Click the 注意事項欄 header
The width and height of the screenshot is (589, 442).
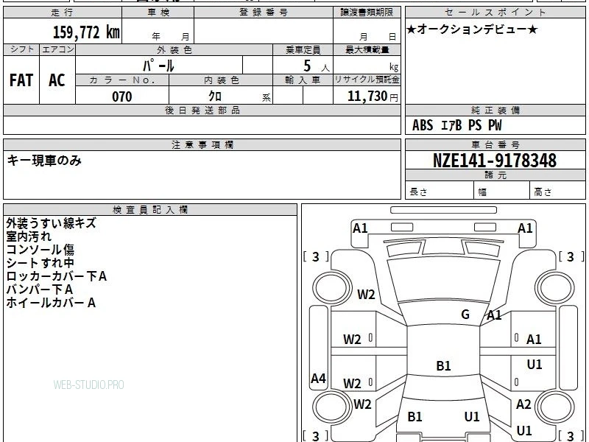[x=202, y=144]
